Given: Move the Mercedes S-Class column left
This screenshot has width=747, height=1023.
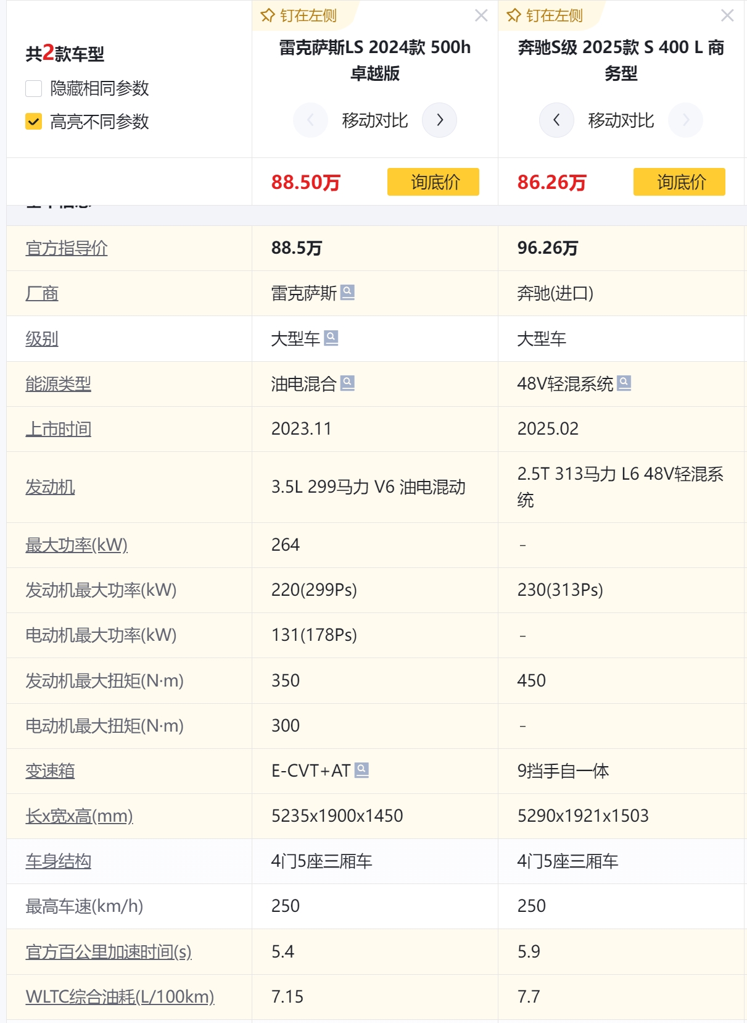Looking at the screenshot, I should pyautogui.click(x=556, y=120).
